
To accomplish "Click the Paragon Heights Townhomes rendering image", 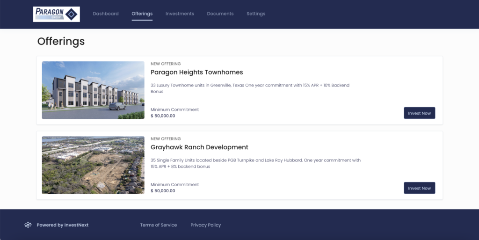I will point(93,90).
